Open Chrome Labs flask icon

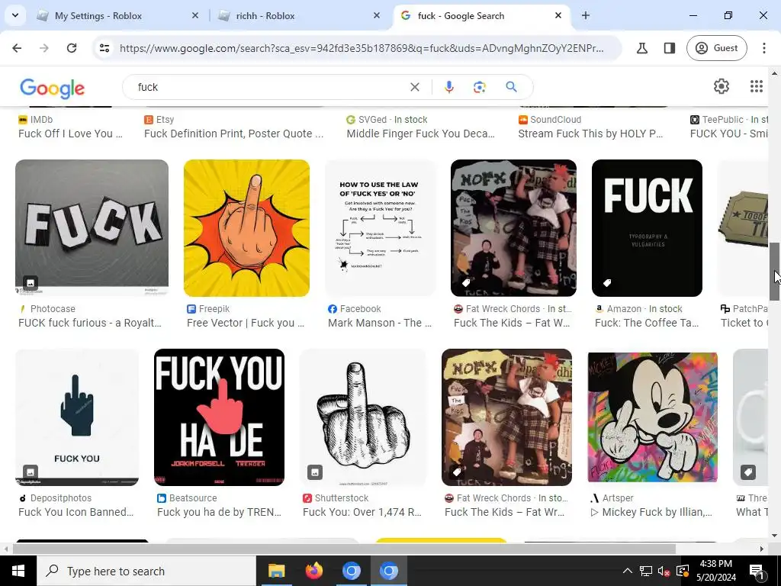pos(642,48)
